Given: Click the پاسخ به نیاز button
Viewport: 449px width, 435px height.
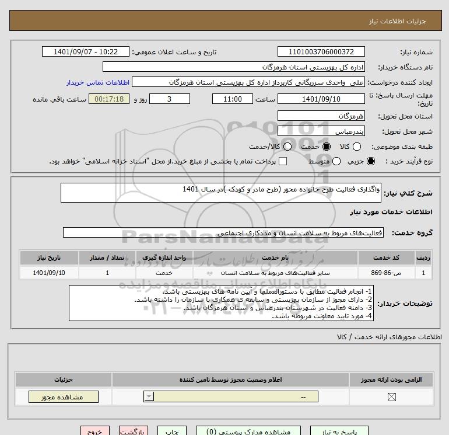Looking at the screenshot, I should (339, 431).
